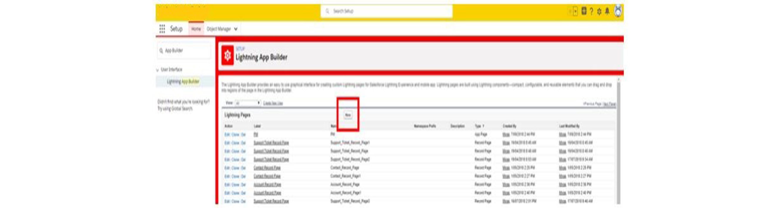Screen dimensions: 774x208
Task: Open the View dropdown
Action: point(248,103)
